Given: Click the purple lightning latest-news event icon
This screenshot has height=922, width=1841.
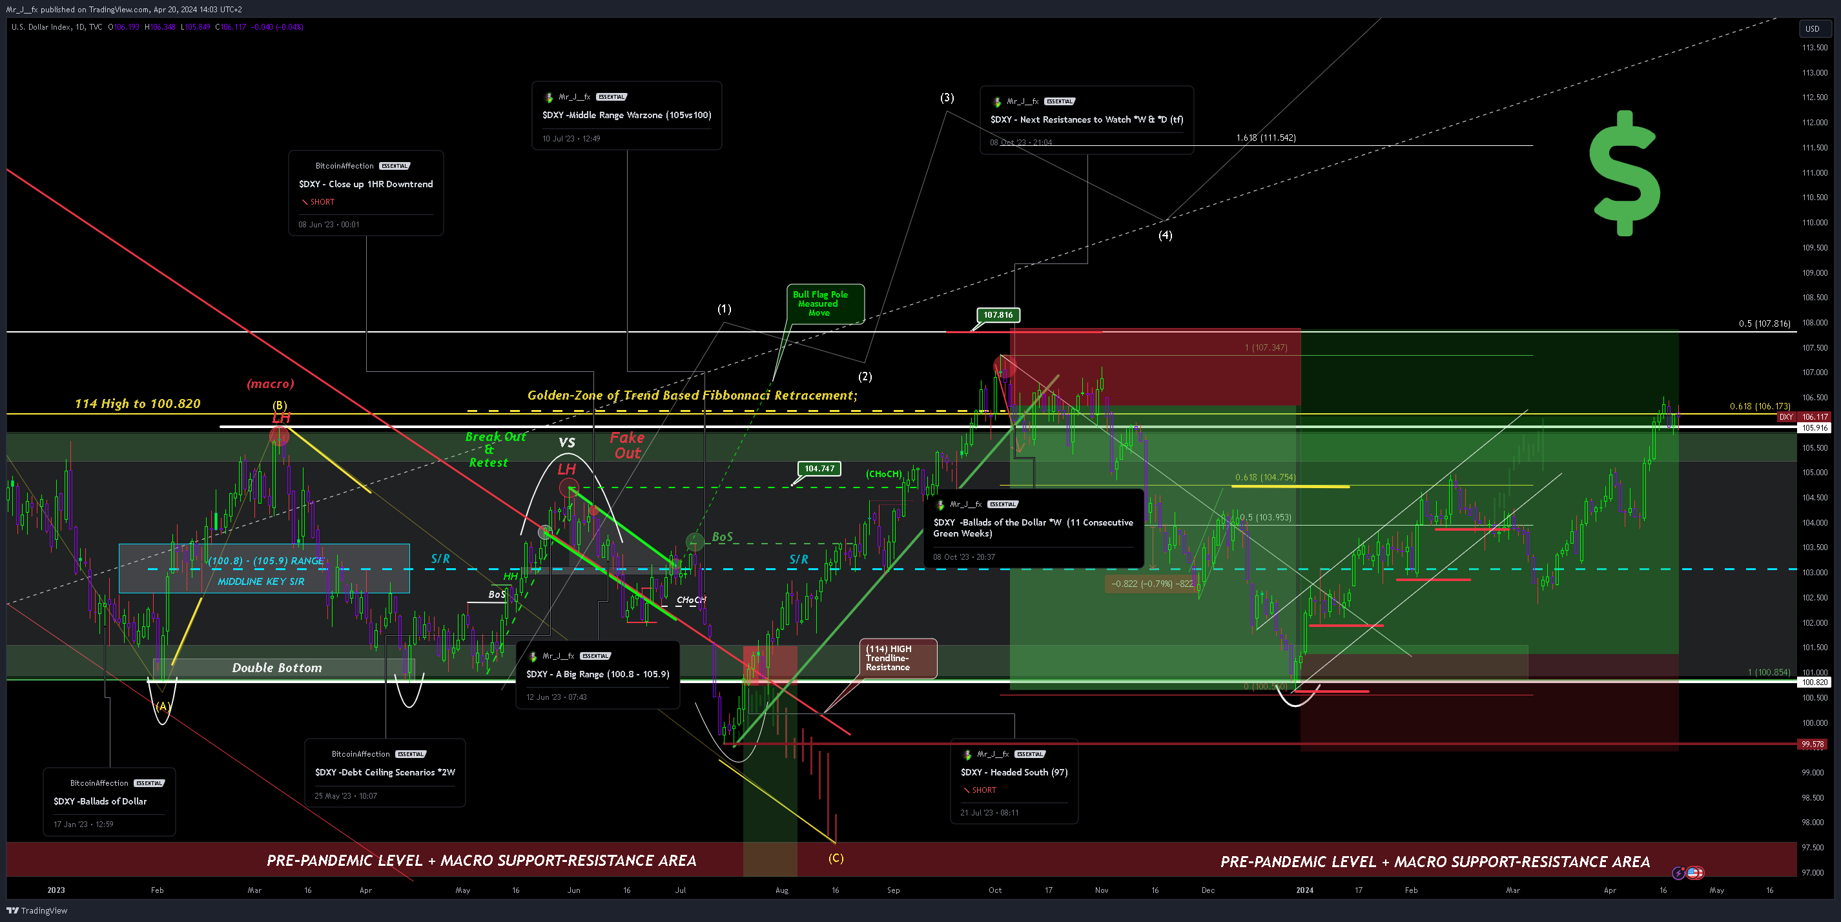Looking at the screenshot, I should click(x=1679, y=873).
